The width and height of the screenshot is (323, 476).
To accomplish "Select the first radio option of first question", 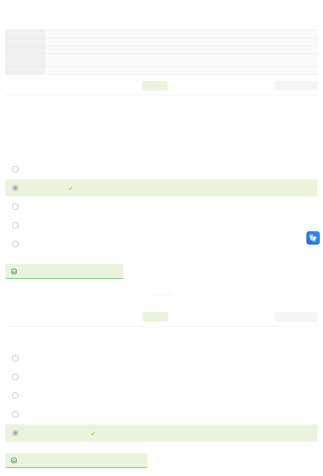I will [15, 169].
